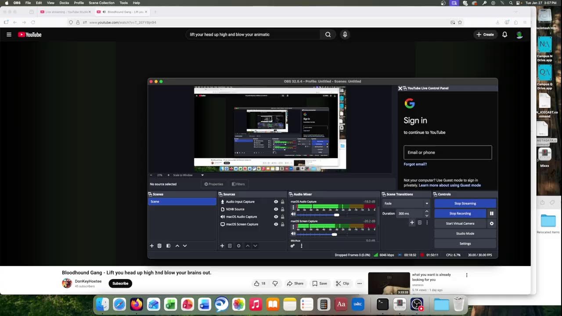Open YouTube hamburger guide menu
Screen dimensions: 562x316
(9, 34)
